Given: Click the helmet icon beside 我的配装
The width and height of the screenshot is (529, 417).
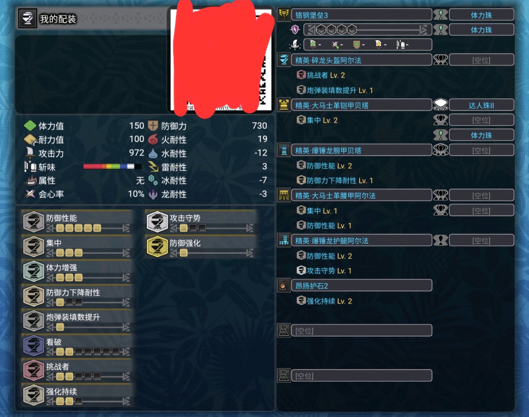Looking at the screenshot, I should click(28, 18).
